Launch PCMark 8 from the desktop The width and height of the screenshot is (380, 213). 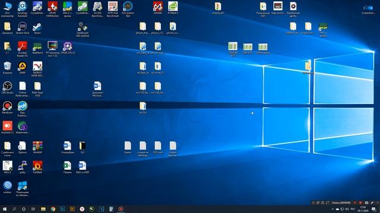tap(173, 8)
